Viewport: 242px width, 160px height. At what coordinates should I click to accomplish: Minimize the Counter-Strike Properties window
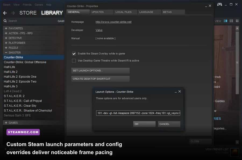[206, 6]
